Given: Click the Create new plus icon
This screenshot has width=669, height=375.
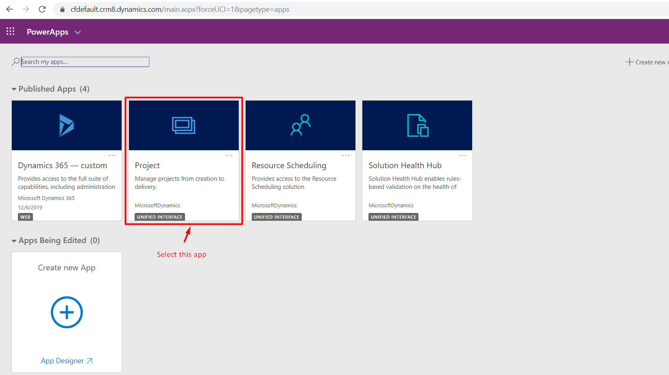Looking at the screenshot, I should pyautogui.click(x=630, y=62).
